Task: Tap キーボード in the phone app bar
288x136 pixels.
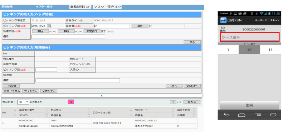Action: point(261,20)
